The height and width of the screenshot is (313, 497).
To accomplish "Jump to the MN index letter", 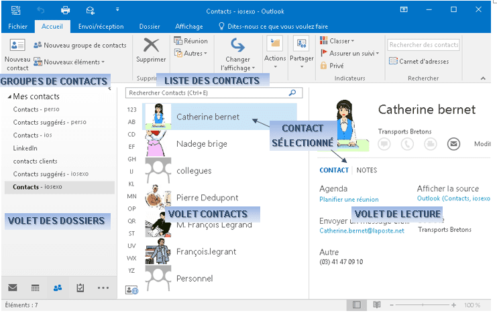I will click(132, 196).
